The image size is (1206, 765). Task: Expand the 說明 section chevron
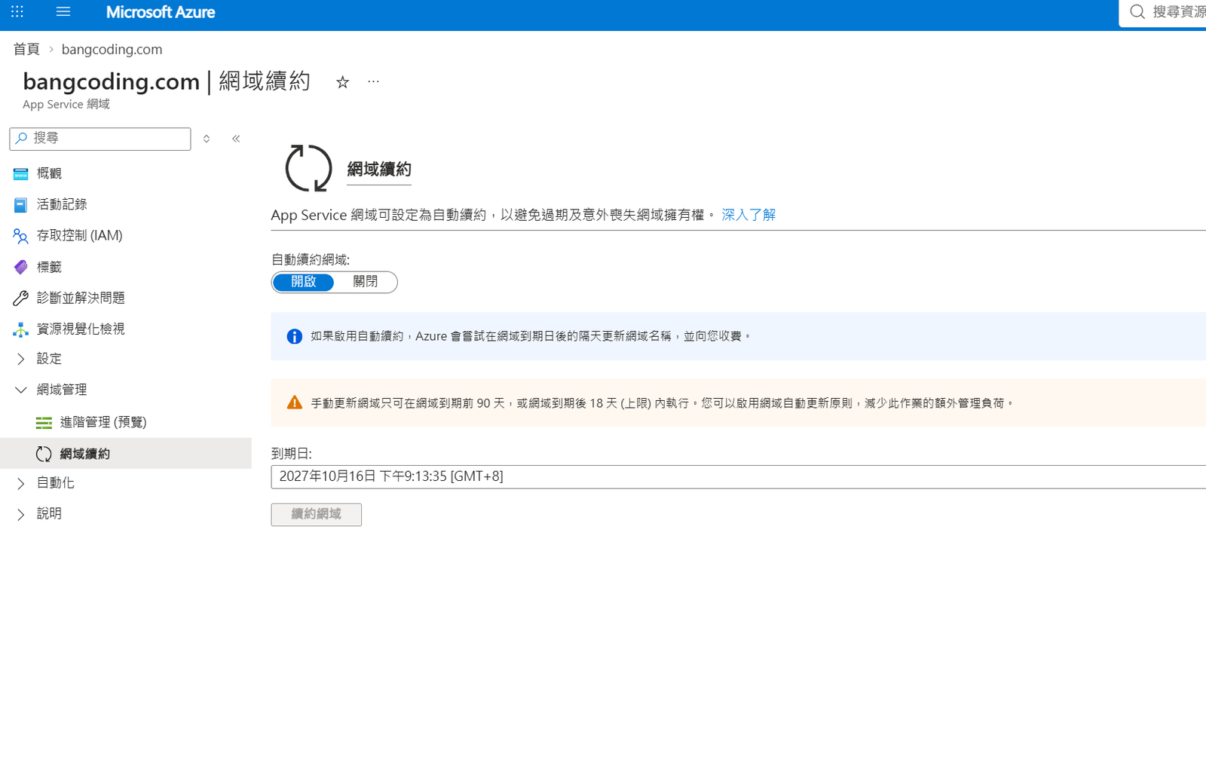20,514
